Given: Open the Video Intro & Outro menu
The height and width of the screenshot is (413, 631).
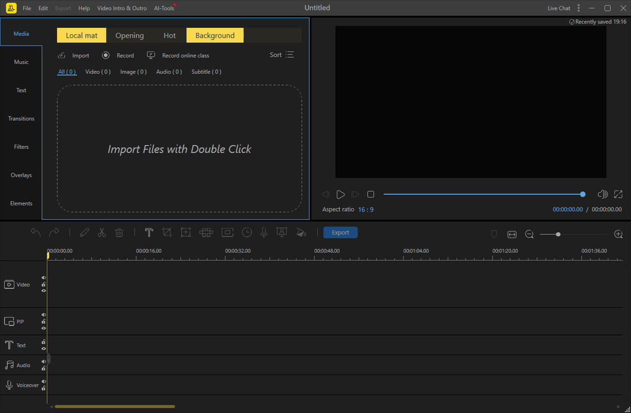Looking at the screenshot, I should (x=122, y=8).
